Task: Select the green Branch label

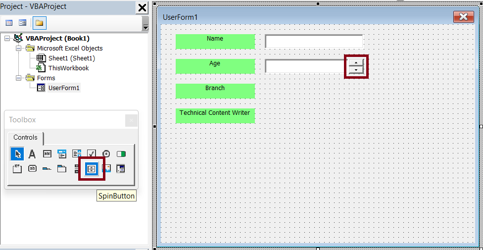Action: 215,91
